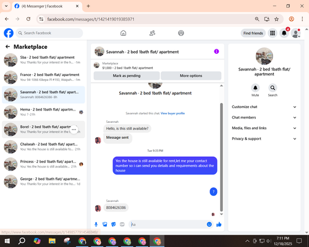Open France conversation in Marketplace list
The height and width of the screenshot is (247, 309).
43,77
